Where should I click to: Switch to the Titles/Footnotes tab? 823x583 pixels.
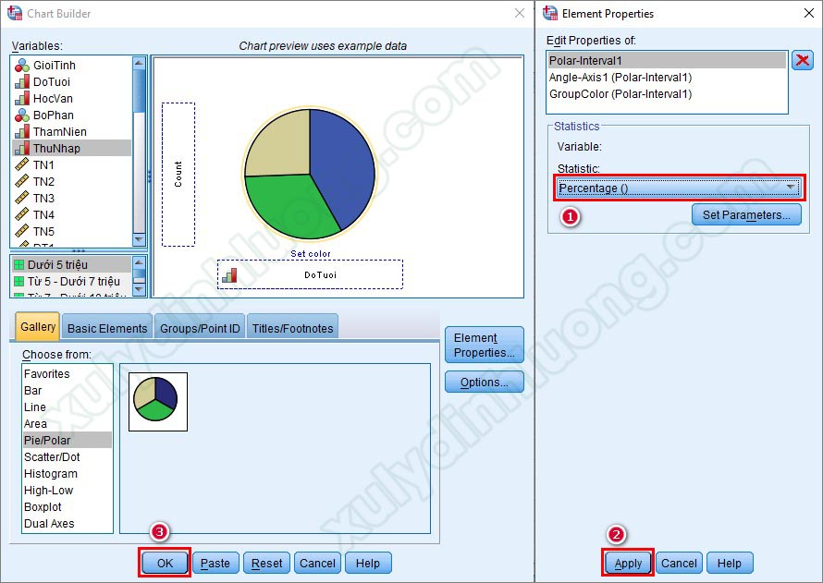click(291, 328)
